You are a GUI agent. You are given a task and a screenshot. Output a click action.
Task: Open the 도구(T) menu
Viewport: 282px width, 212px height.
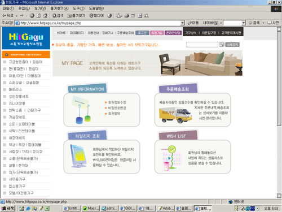point(78,8)
